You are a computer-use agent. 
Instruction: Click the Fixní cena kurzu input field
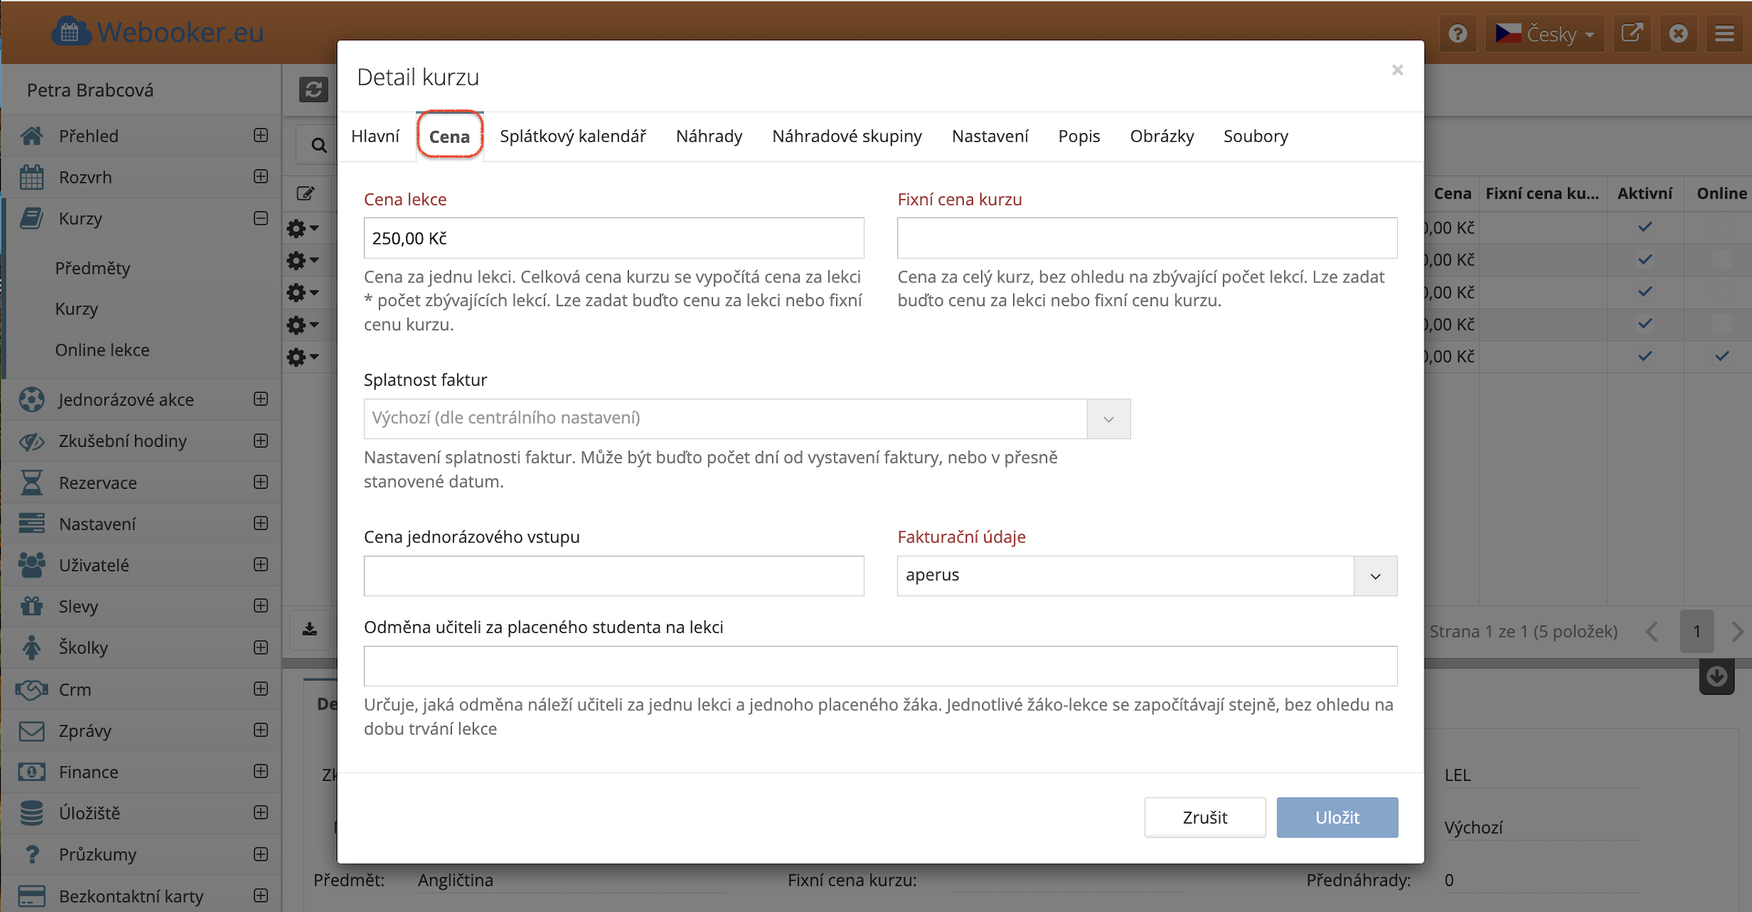tap(1146, 238)
